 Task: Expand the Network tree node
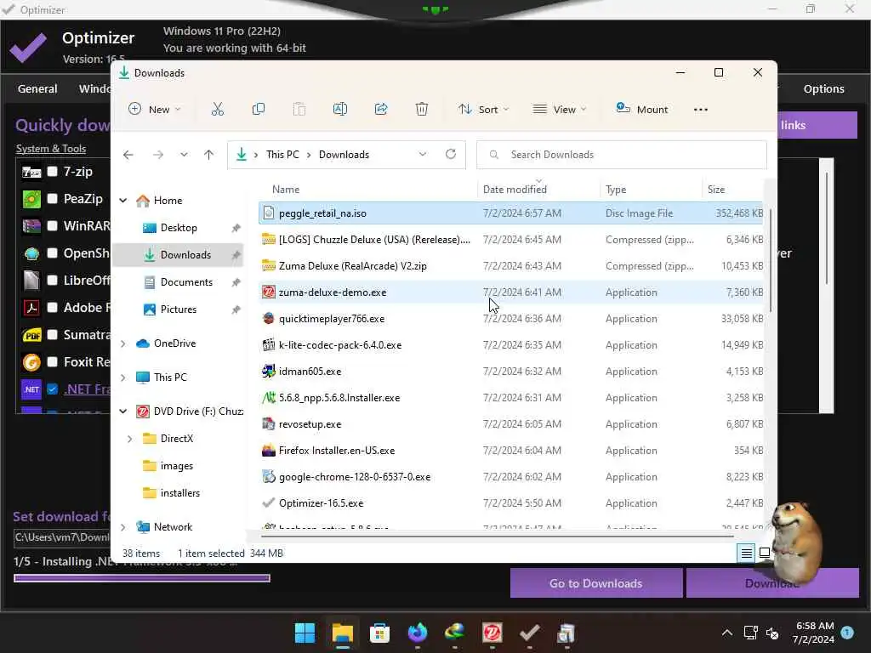123,527
